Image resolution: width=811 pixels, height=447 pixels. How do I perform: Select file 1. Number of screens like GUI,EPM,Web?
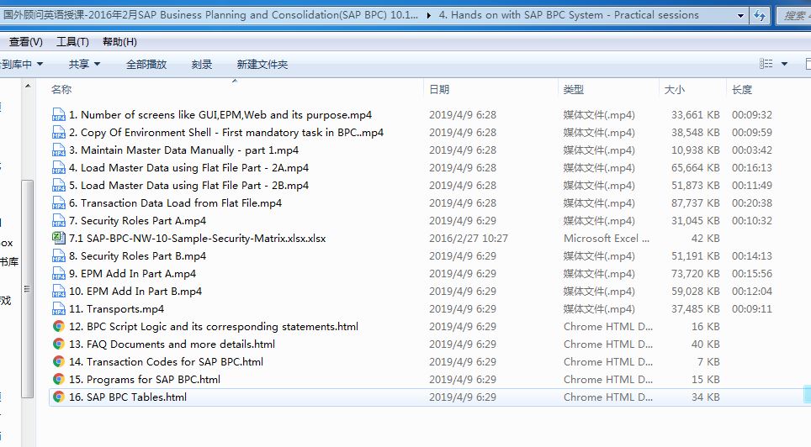220,115
